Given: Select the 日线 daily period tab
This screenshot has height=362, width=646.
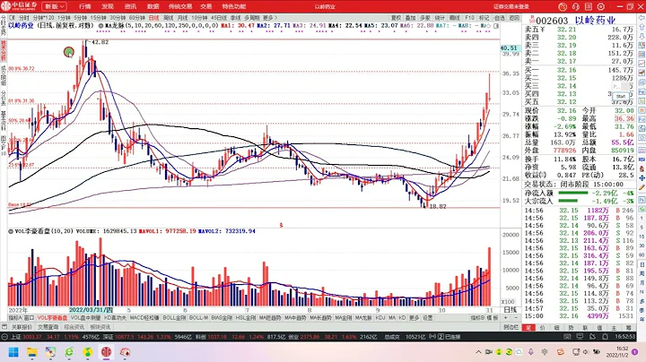Looking at the screenshot, I should [153, 18].
